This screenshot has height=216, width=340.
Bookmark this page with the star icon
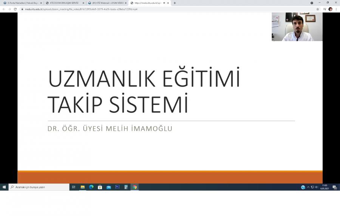click(x=318, y=9)
